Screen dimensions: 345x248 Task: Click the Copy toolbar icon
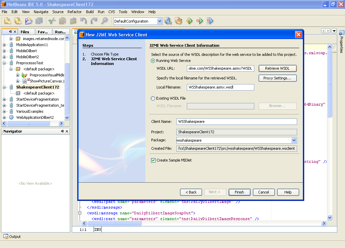click(x=62, y=21)
